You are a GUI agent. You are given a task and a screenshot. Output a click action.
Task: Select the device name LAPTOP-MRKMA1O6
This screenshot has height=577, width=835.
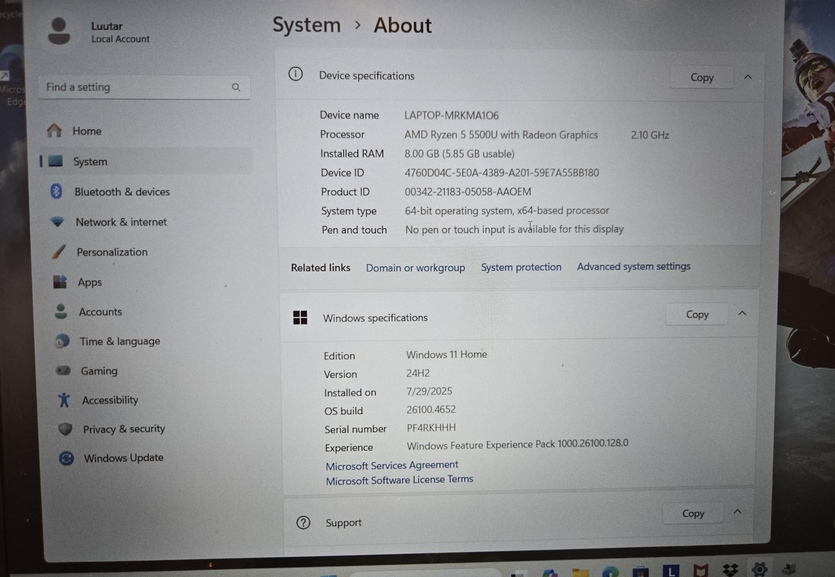pyautogui.click(x=451, y=115)
